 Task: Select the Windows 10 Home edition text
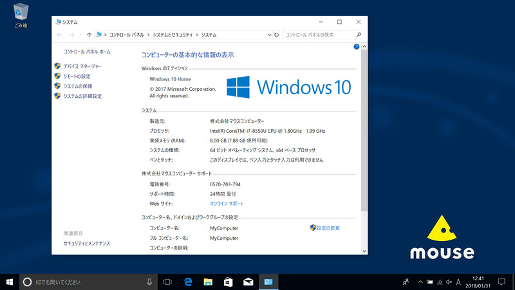click(x=170, y=79)
